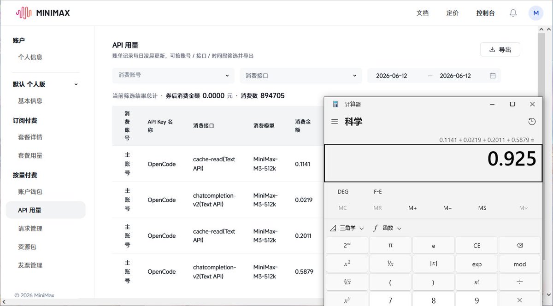Click the absolute value |x| button
The height and width of the screenshot is (306, 553).
point(434,264)
